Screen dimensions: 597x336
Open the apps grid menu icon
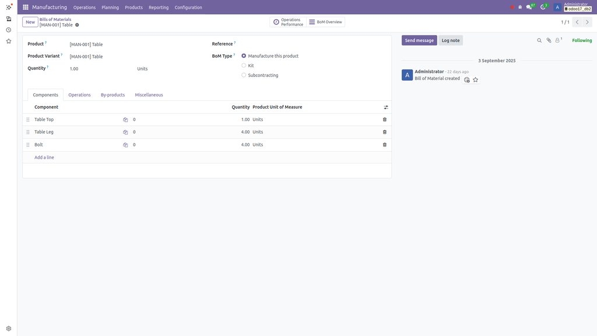tap(24, 7)
